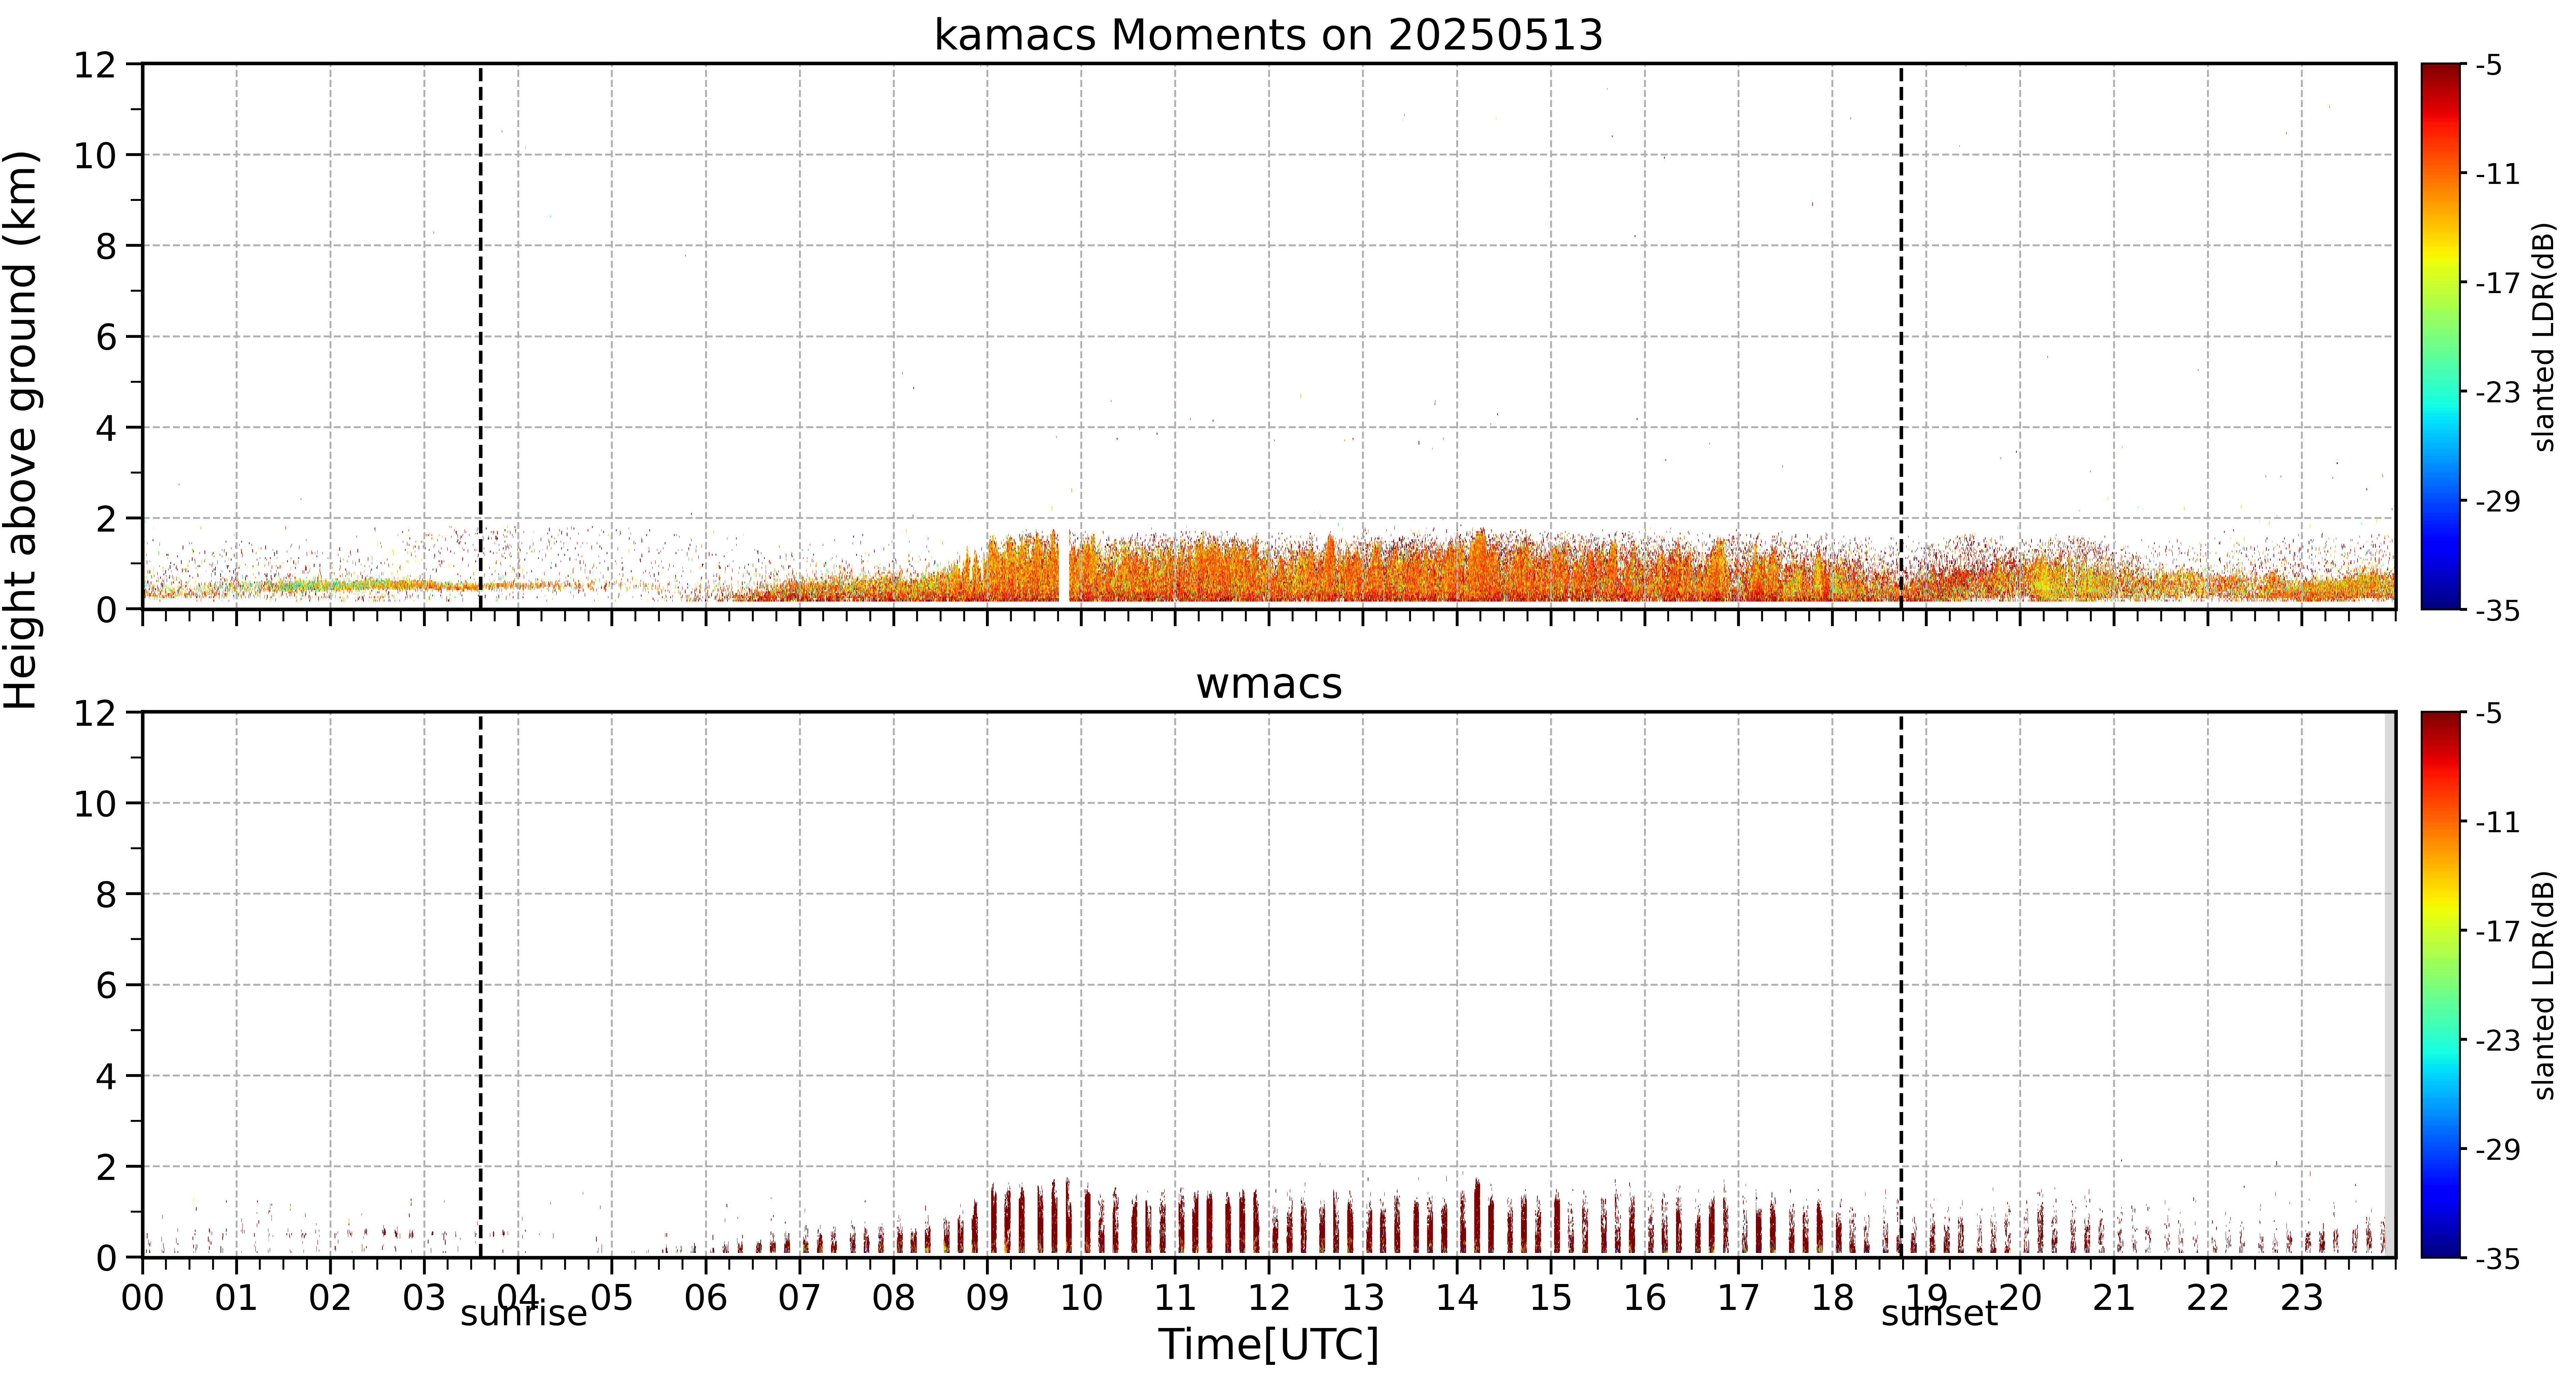Click x-axis time tick '03'
2576x1385 pixels.
[424, 1298]
